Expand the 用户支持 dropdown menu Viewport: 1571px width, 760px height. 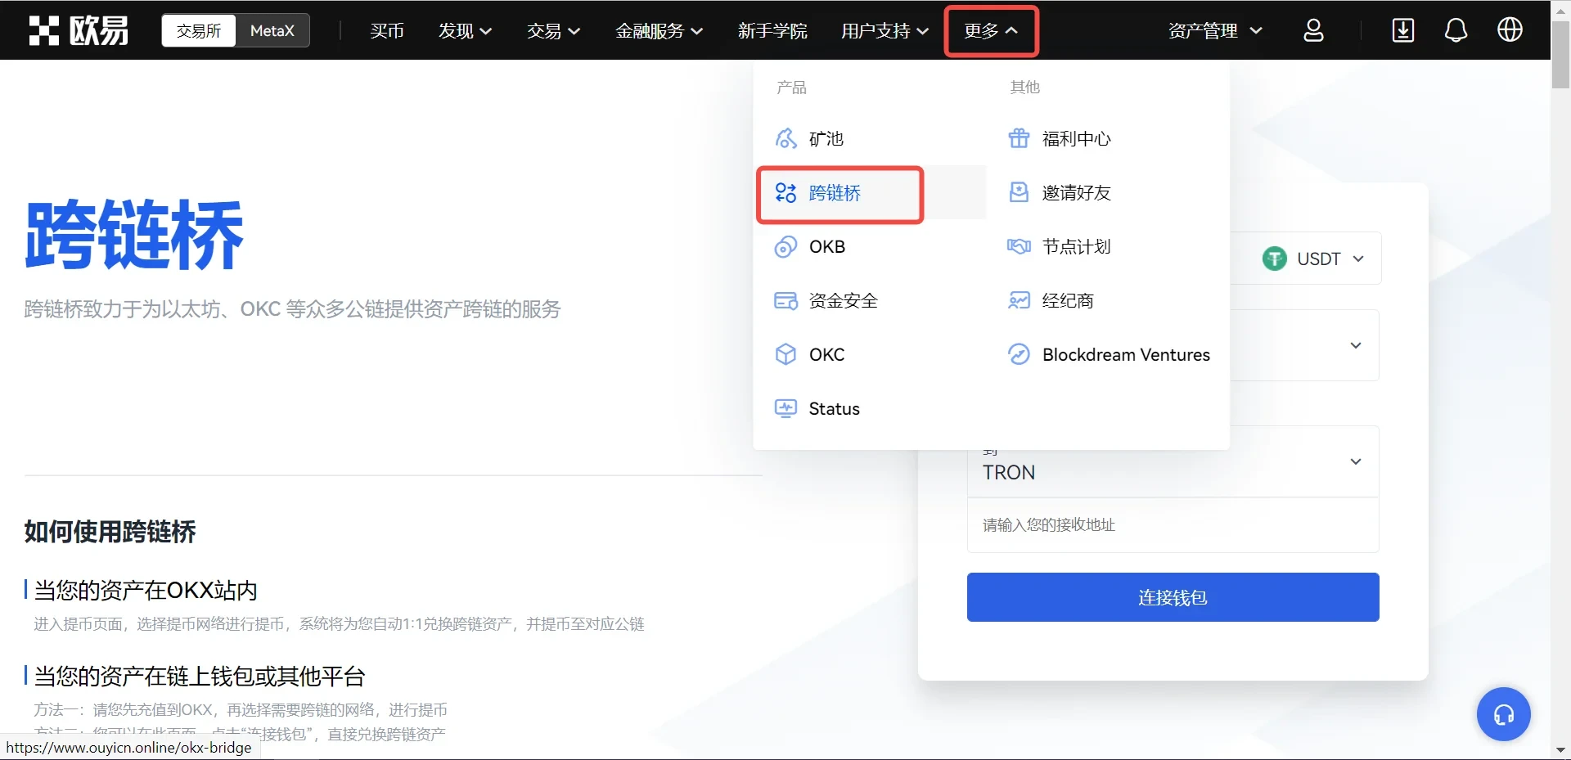[x=885, y=30]
